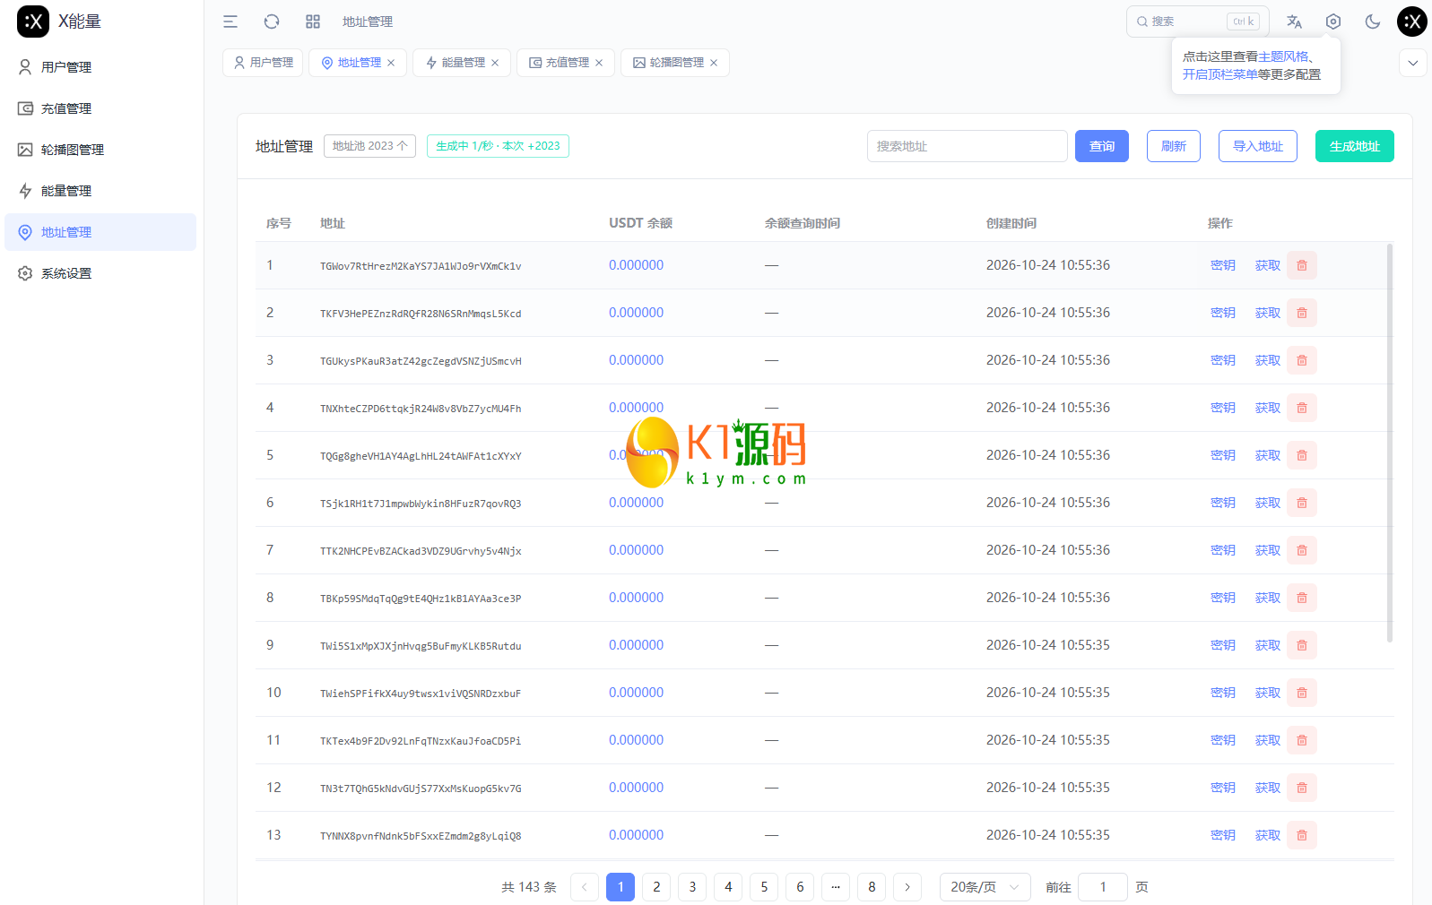Click the table vertical scrollbar

1390,443
